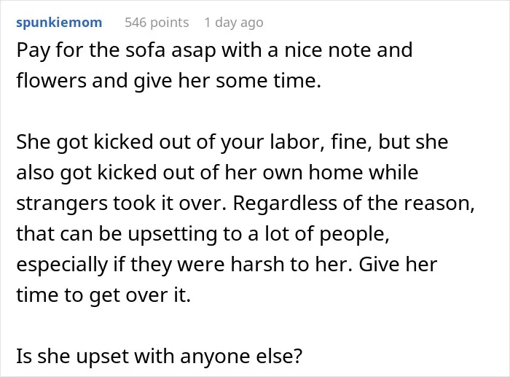The image size is (510, 377).
Task: Click the line starting 'that can be upsetting'
Action: [x=203, y=234]
